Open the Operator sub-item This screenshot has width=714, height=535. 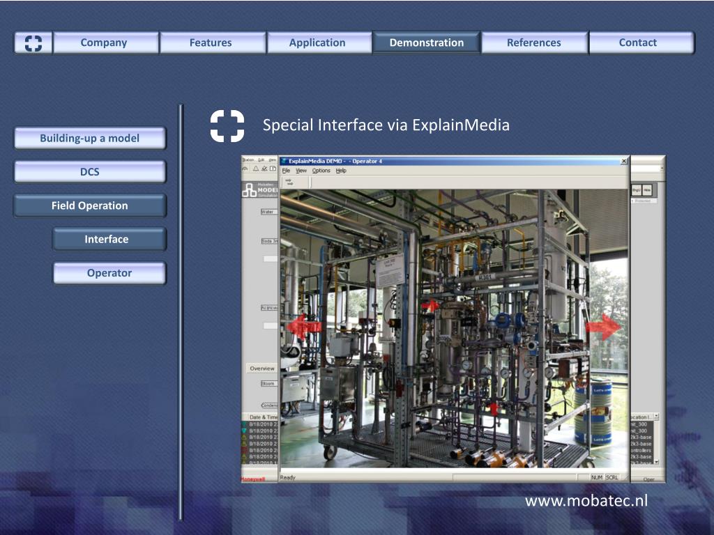point(109,273)
